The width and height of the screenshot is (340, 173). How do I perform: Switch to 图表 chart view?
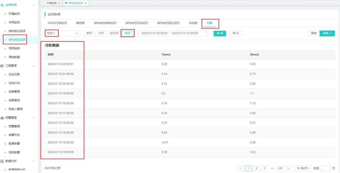tap(314, 34)
